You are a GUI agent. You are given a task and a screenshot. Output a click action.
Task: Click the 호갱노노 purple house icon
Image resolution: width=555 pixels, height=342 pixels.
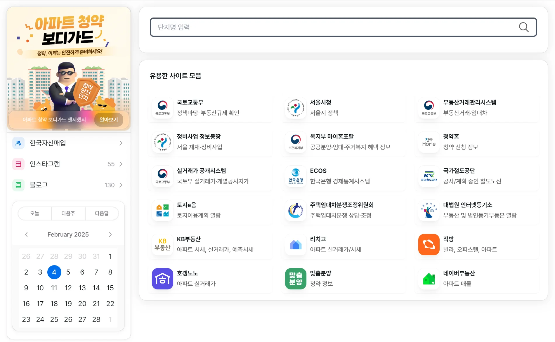click(x=162, y=279)
